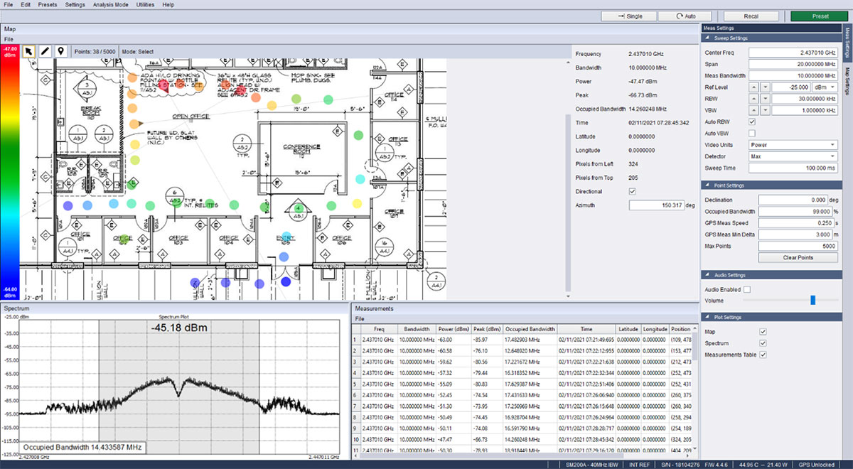Switch to the Map Settings side tab
Viewport: 853px width, 469px height.
point(847,81)
